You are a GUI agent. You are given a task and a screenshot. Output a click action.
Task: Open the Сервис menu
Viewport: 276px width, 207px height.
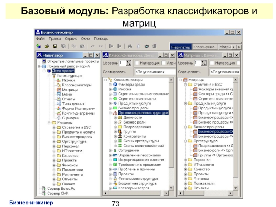[71, 39]
